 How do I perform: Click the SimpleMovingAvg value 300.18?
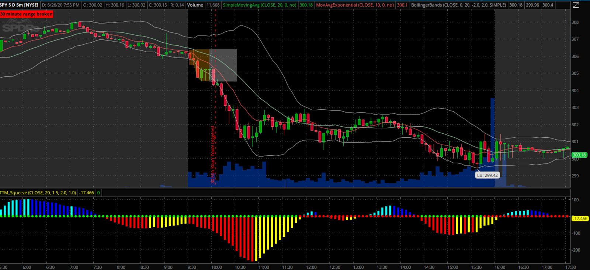(x=306, y=5)
